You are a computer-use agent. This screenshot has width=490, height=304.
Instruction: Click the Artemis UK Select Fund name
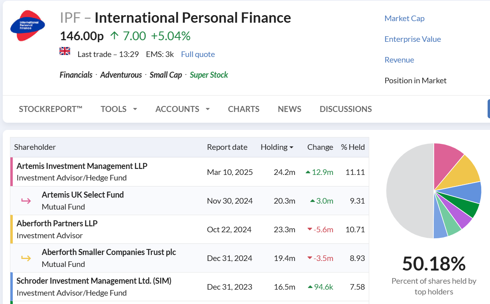coord(83,195)
